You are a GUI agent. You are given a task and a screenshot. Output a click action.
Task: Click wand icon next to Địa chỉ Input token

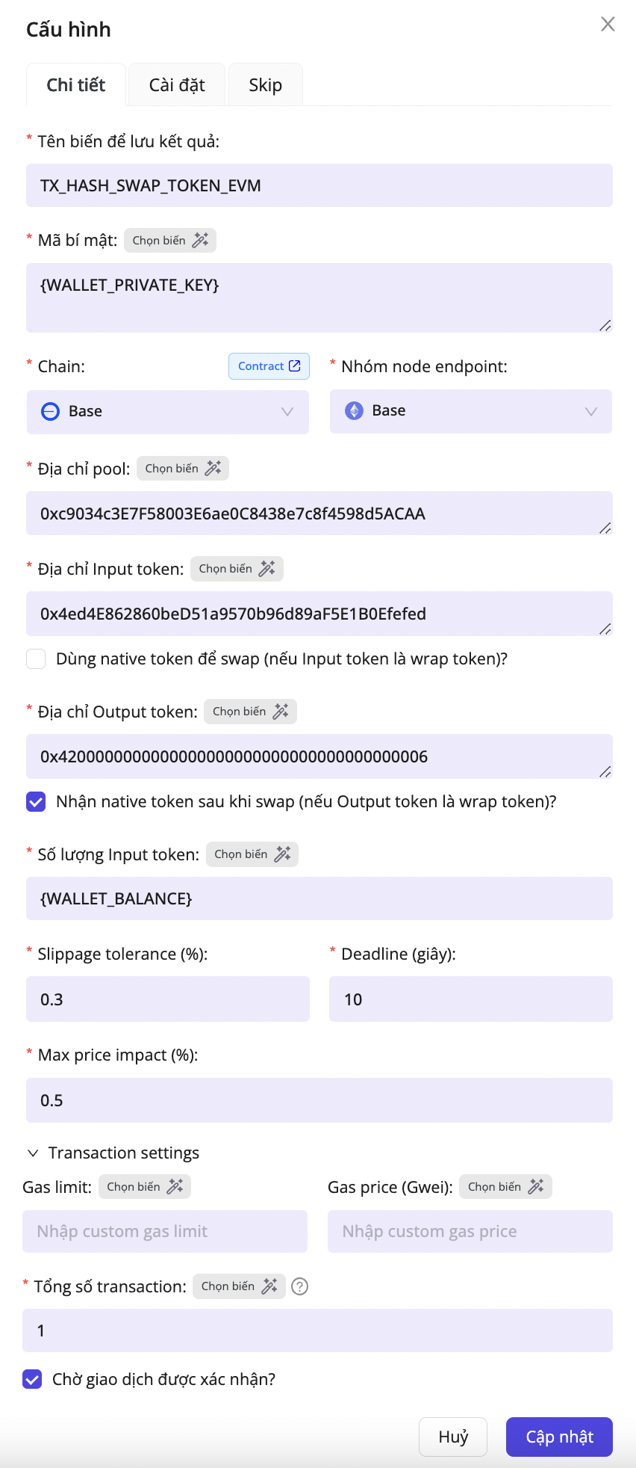(x=266, y=569)
